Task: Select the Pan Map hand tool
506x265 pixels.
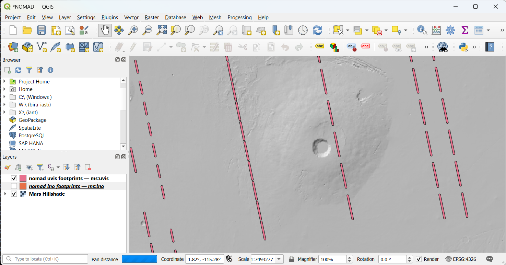Action: click(x=105, y=30)
